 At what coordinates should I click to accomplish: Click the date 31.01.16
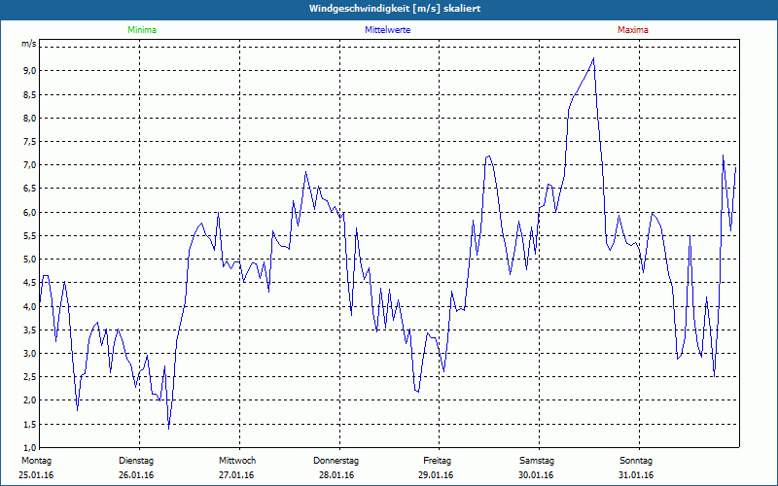click(636, 475)
